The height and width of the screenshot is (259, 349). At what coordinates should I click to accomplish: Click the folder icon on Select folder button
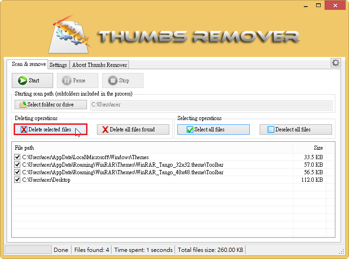(x=23, y=105)
